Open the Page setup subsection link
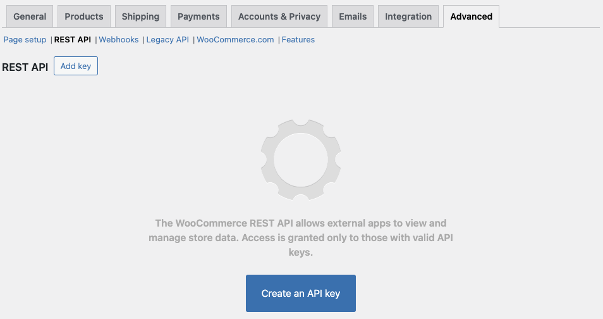This screenshot has width=603, height=319. click(25, 39)
